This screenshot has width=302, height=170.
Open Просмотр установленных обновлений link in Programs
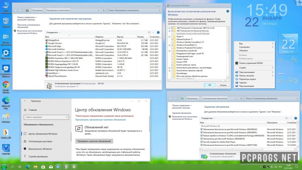(x=29, y=26)
